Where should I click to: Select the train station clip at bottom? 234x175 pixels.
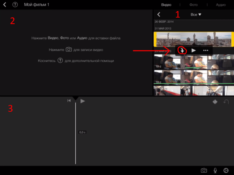pos(194,91)
